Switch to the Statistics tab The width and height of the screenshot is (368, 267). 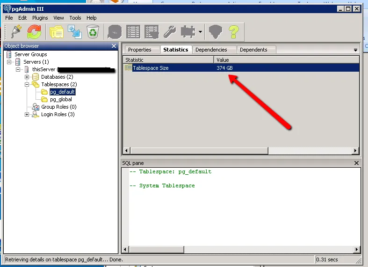[x=176, y=50]
